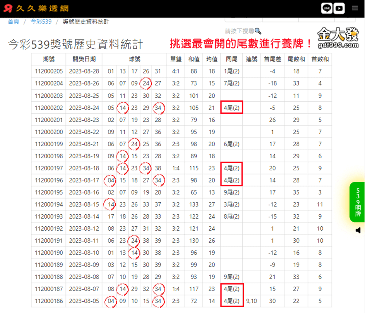Click the 9,10 consecutive numbers cell

coord(251,301)
